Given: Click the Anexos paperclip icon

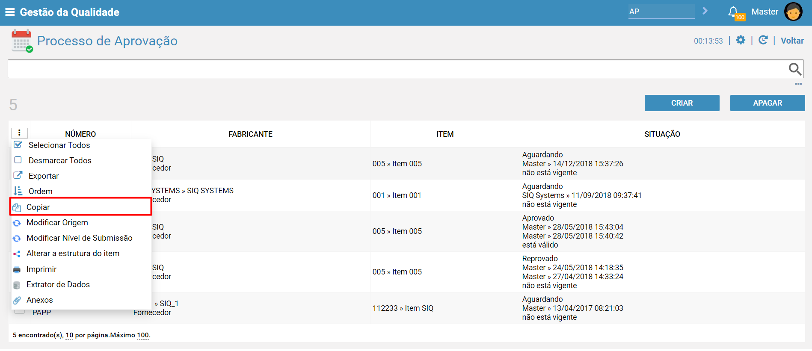Looking at the screenshot, I should click(x=17, y=300).
